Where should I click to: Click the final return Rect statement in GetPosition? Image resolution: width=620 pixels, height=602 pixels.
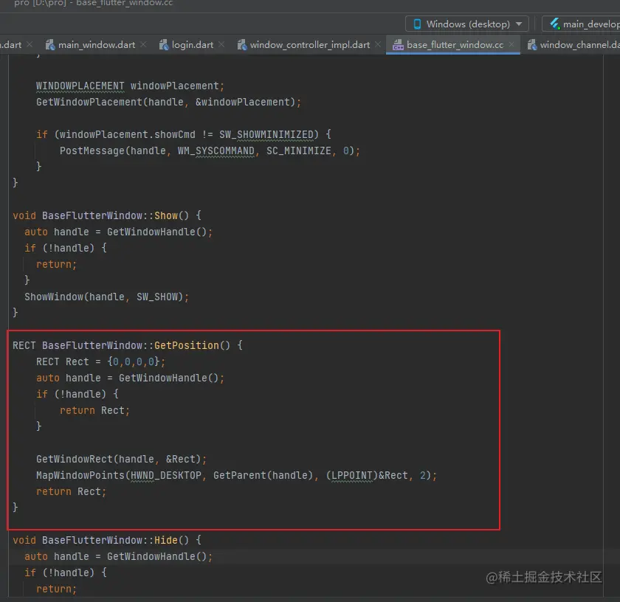[71, 492]
